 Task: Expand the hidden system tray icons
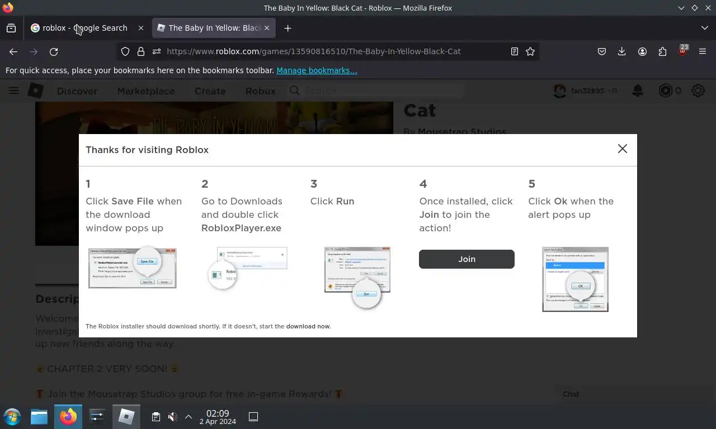pyautogui.click(x=189, y=417)
